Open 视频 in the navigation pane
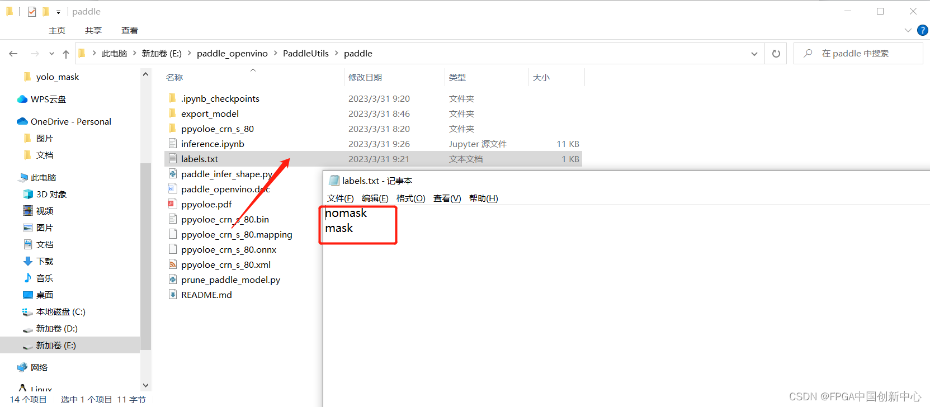Viewport: 930px width, 407px height. 45,211
